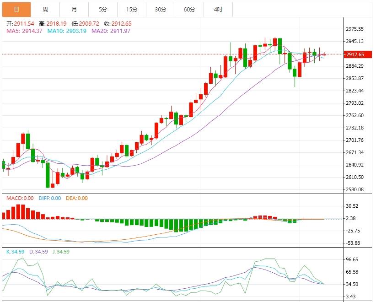Image resolution: width=376 pixels, height=302 pixels.
Task: Select the 日 daily chart tab
Action: click(16, 9)
